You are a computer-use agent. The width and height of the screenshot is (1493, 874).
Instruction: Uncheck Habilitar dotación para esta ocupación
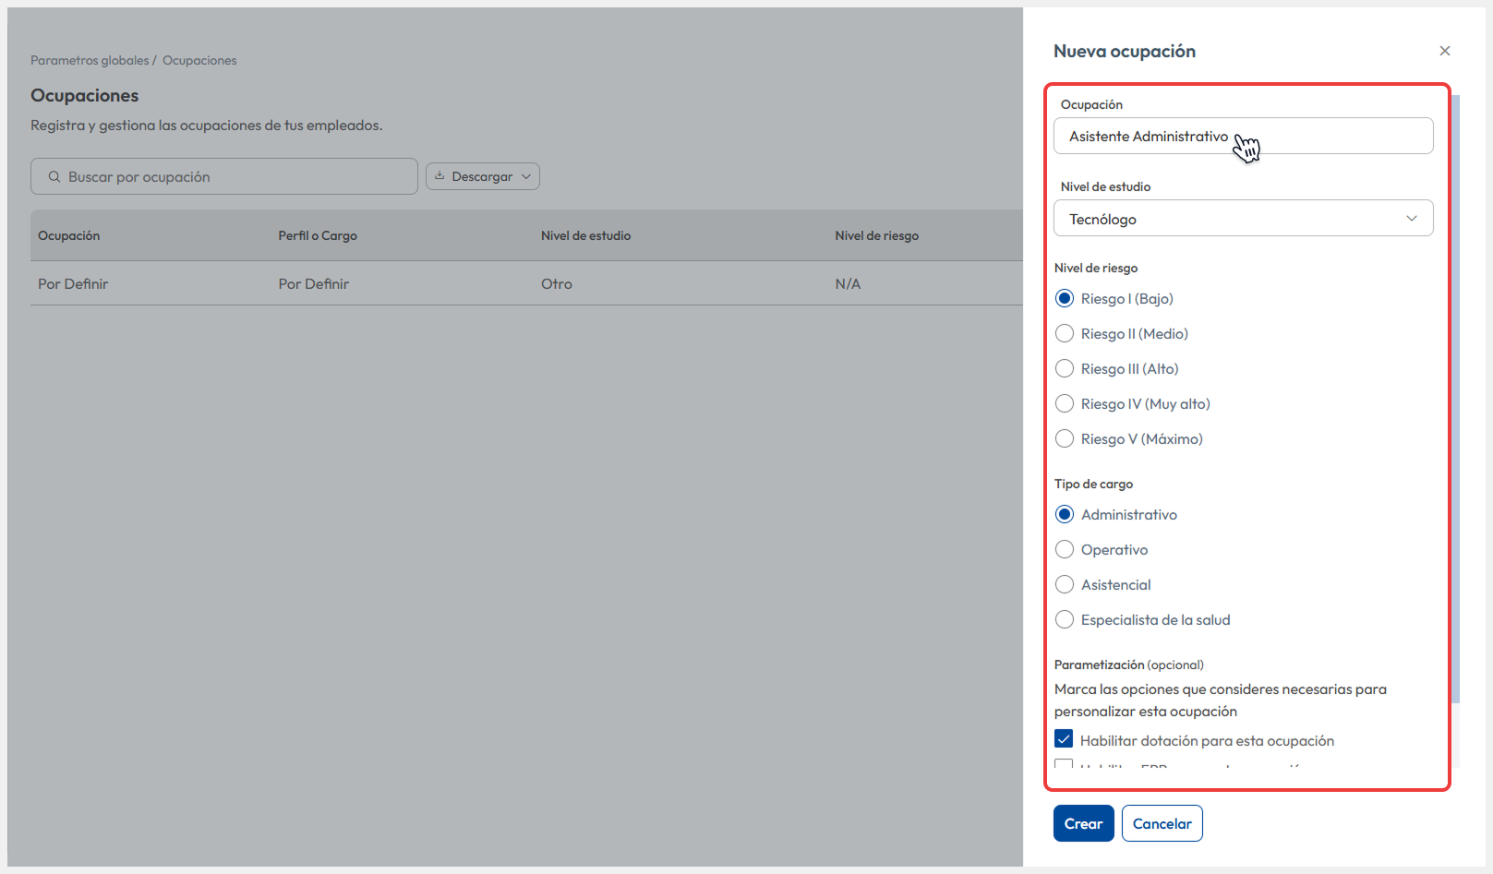1064,739
